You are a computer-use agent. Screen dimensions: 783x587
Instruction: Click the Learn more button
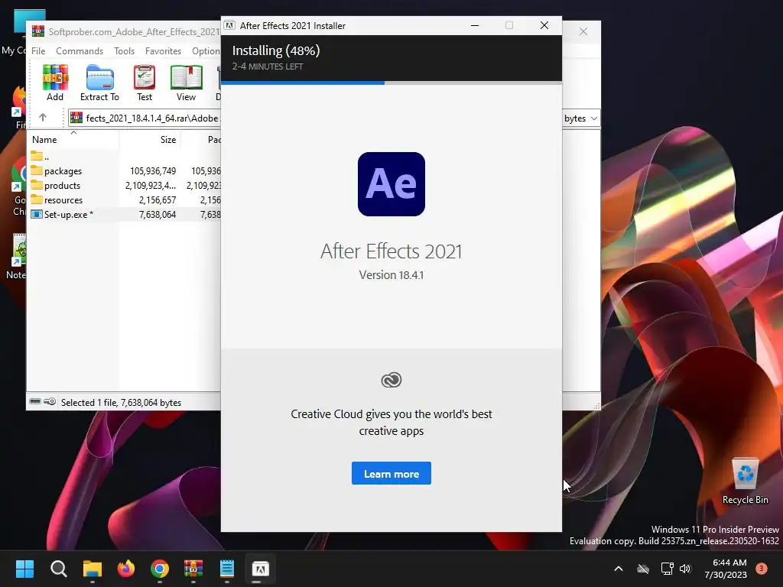[x=391, y=473]
